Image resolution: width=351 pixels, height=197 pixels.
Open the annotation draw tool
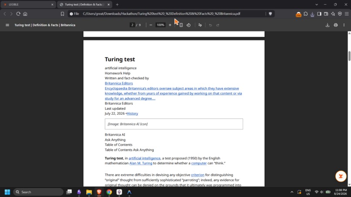point(200,25)
